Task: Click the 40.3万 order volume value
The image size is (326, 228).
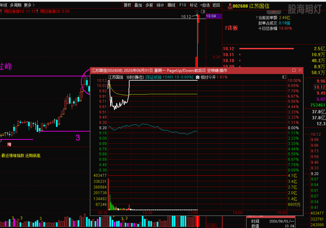Action: 318,61
